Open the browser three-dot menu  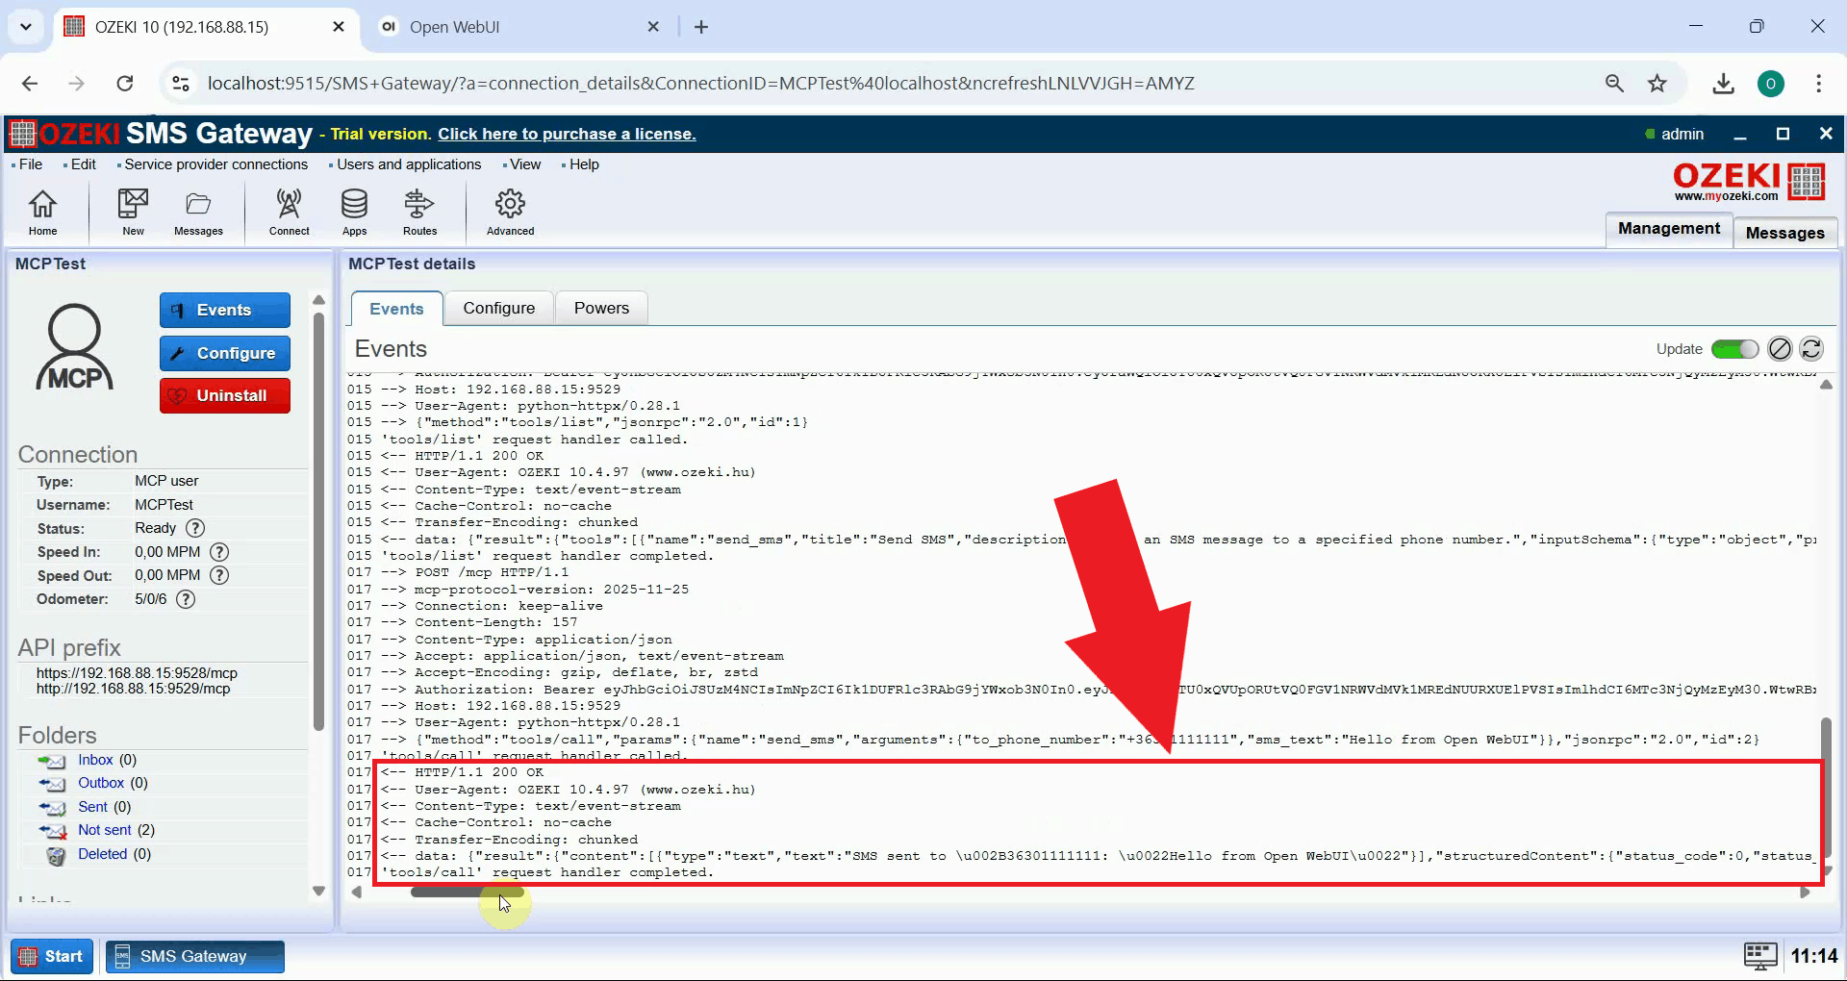pyautogui.click(x=1818, y=84)
